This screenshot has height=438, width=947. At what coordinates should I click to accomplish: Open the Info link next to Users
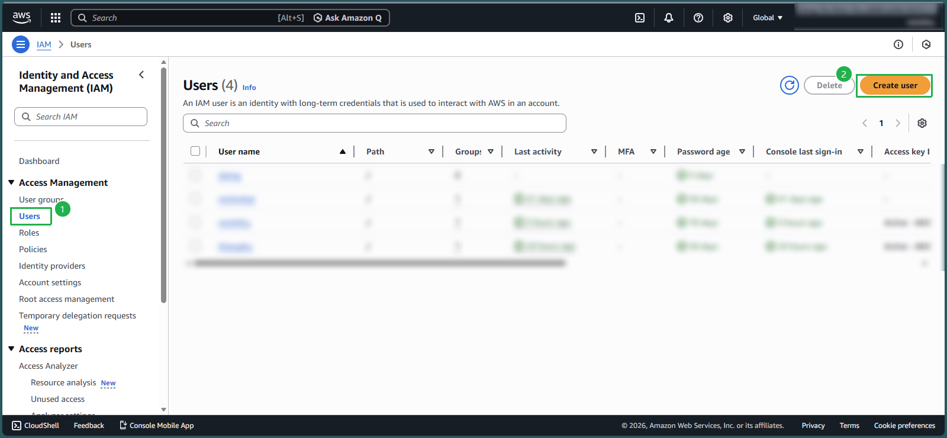pos(249,88)
